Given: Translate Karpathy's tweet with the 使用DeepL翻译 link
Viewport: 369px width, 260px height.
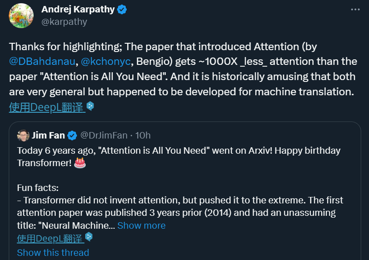Looking at the screenshot, I should (47, 107).
